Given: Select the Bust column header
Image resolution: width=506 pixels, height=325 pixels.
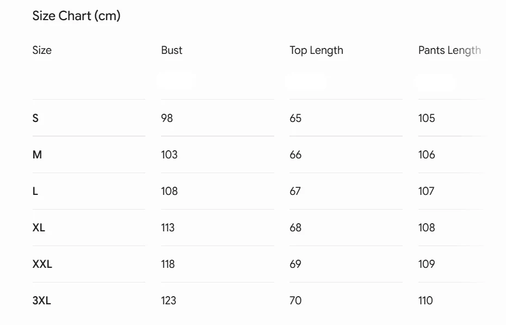Looking at the screenshot, I should click(172, 50).
